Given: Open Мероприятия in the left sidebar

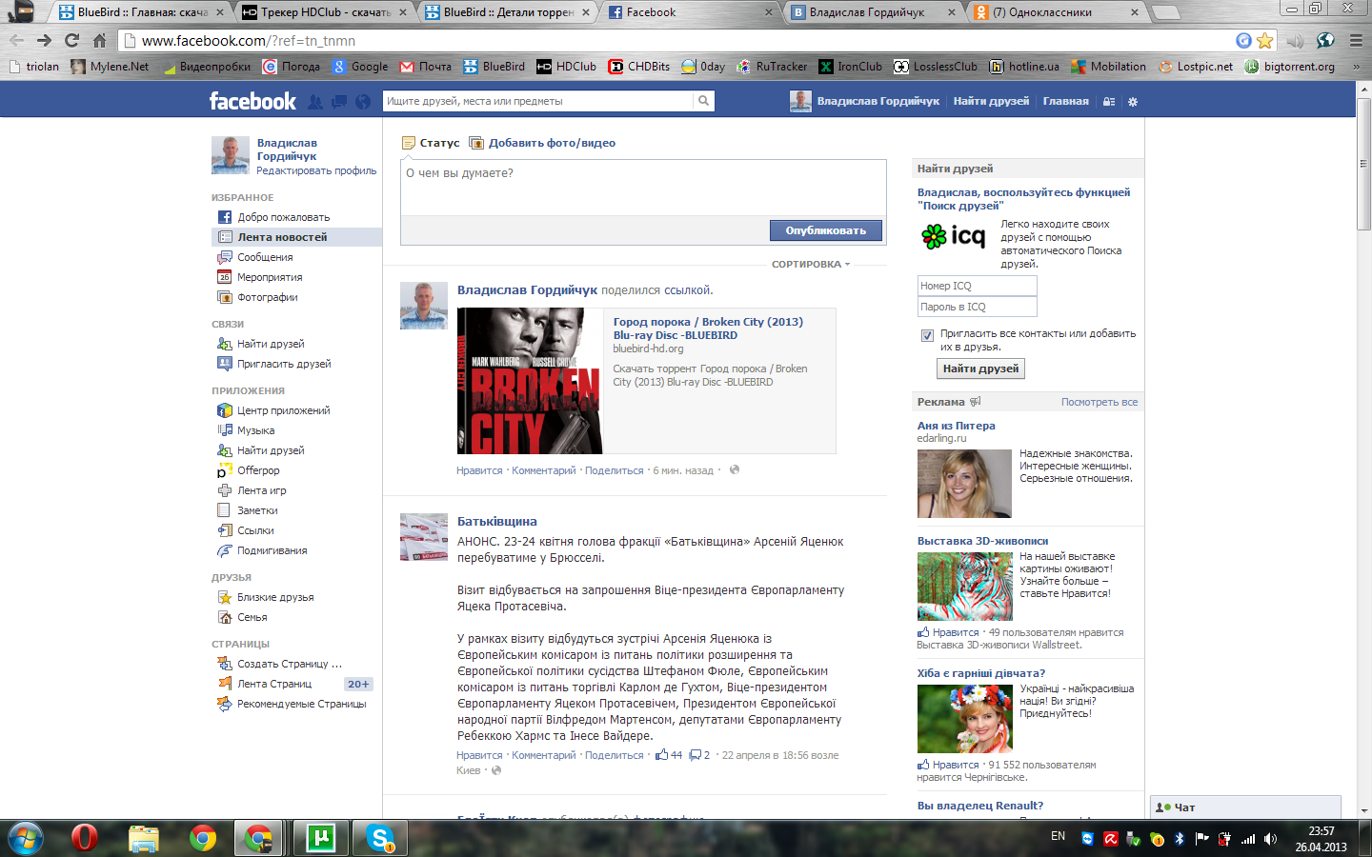Looking at the screenshot, I should (259, 277).
